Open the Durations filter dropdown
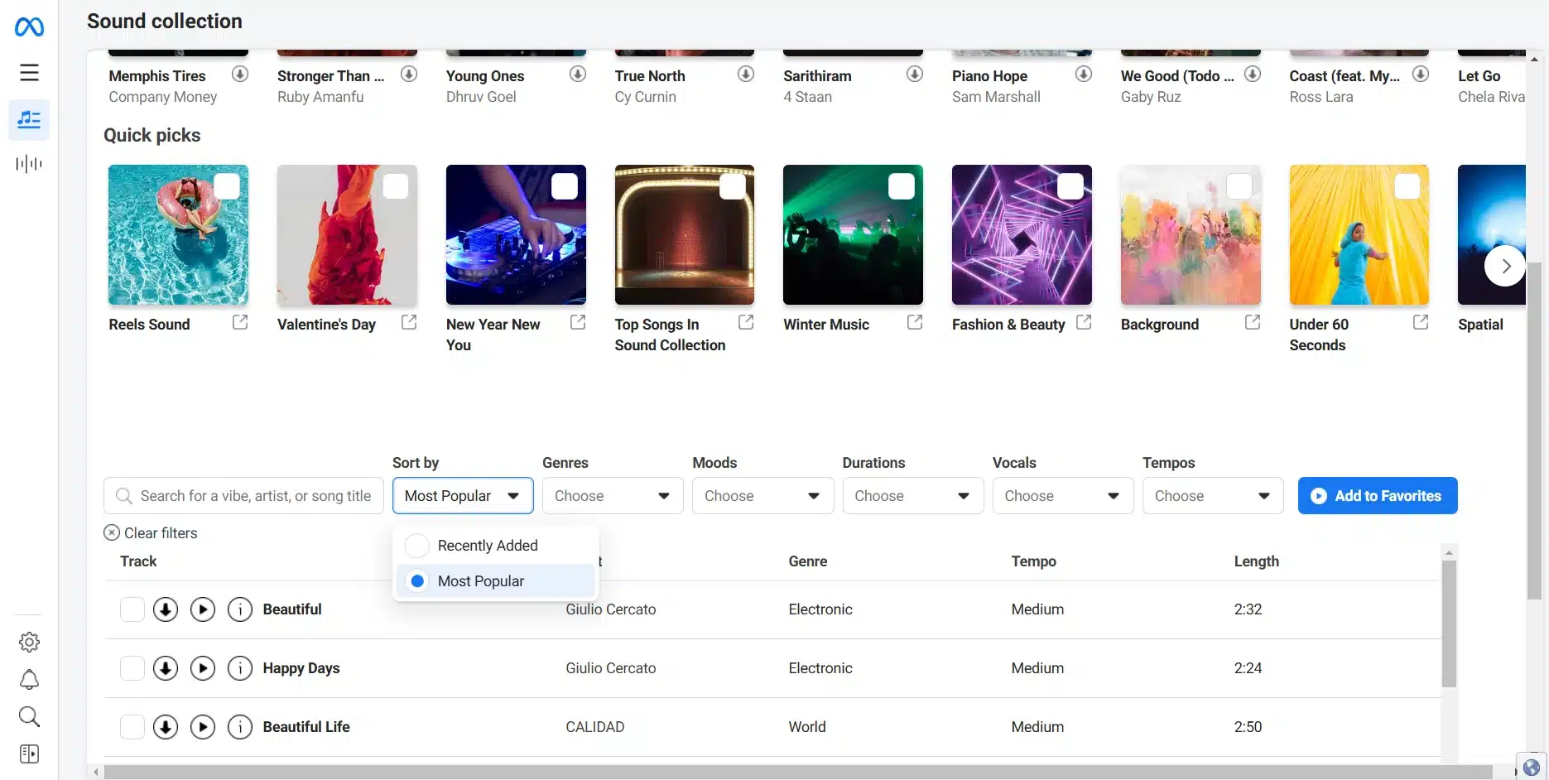The image size is (1549, 780). (912, 496)
